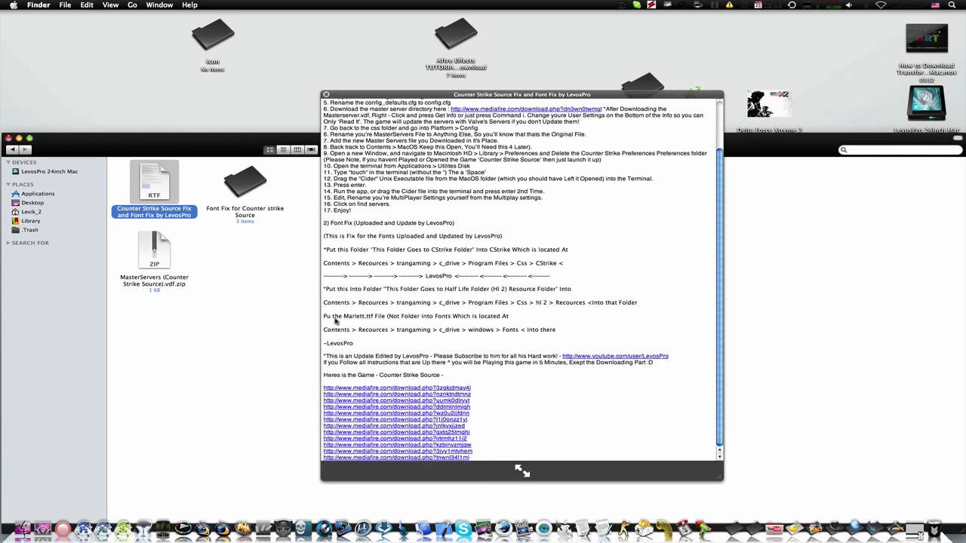Open mediafire link ending ?uumk0dlrvyt

396,400
